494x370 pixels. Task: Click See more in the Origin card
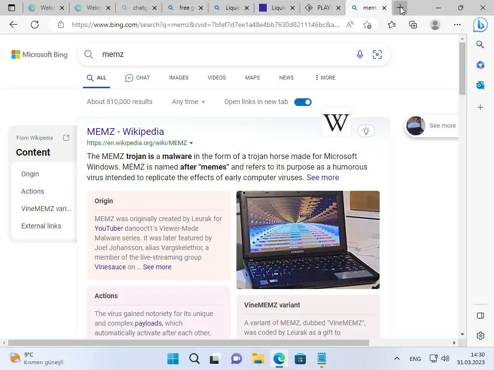tap(157, 267)
